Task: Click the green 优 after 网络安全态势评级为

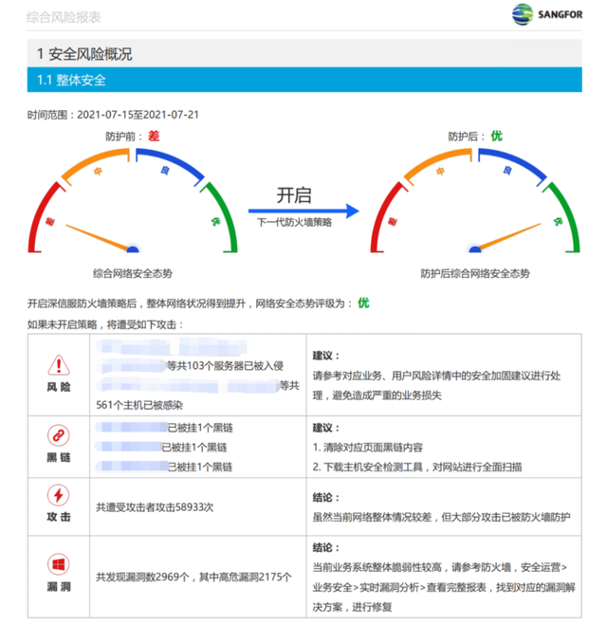Action: pos(363,303)
